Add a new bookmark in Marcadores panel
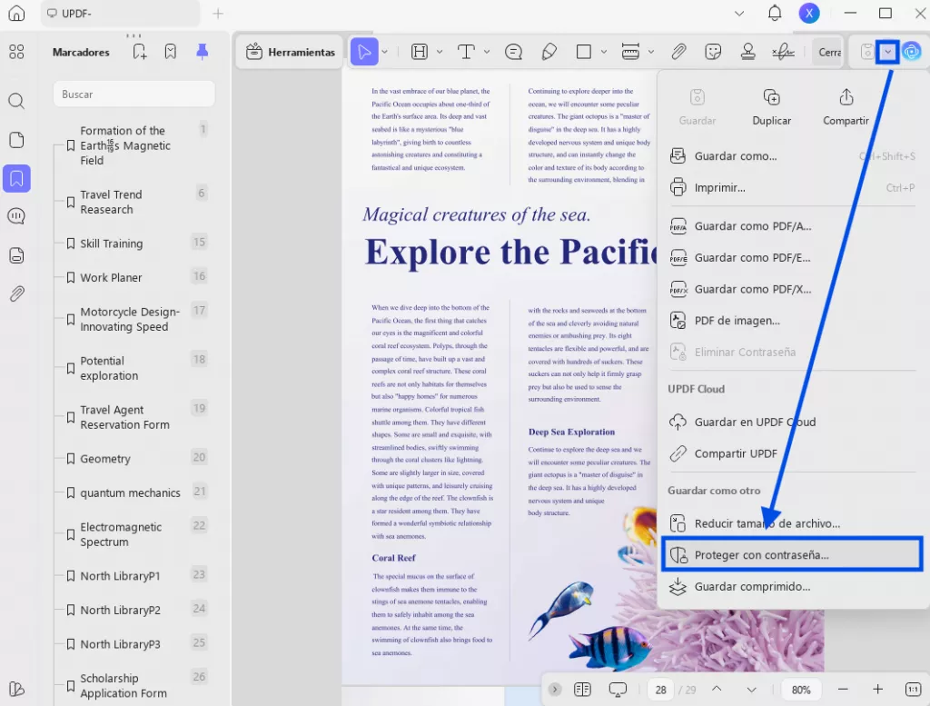The height and width of the screenshot is (706, 930). [139, 52]
